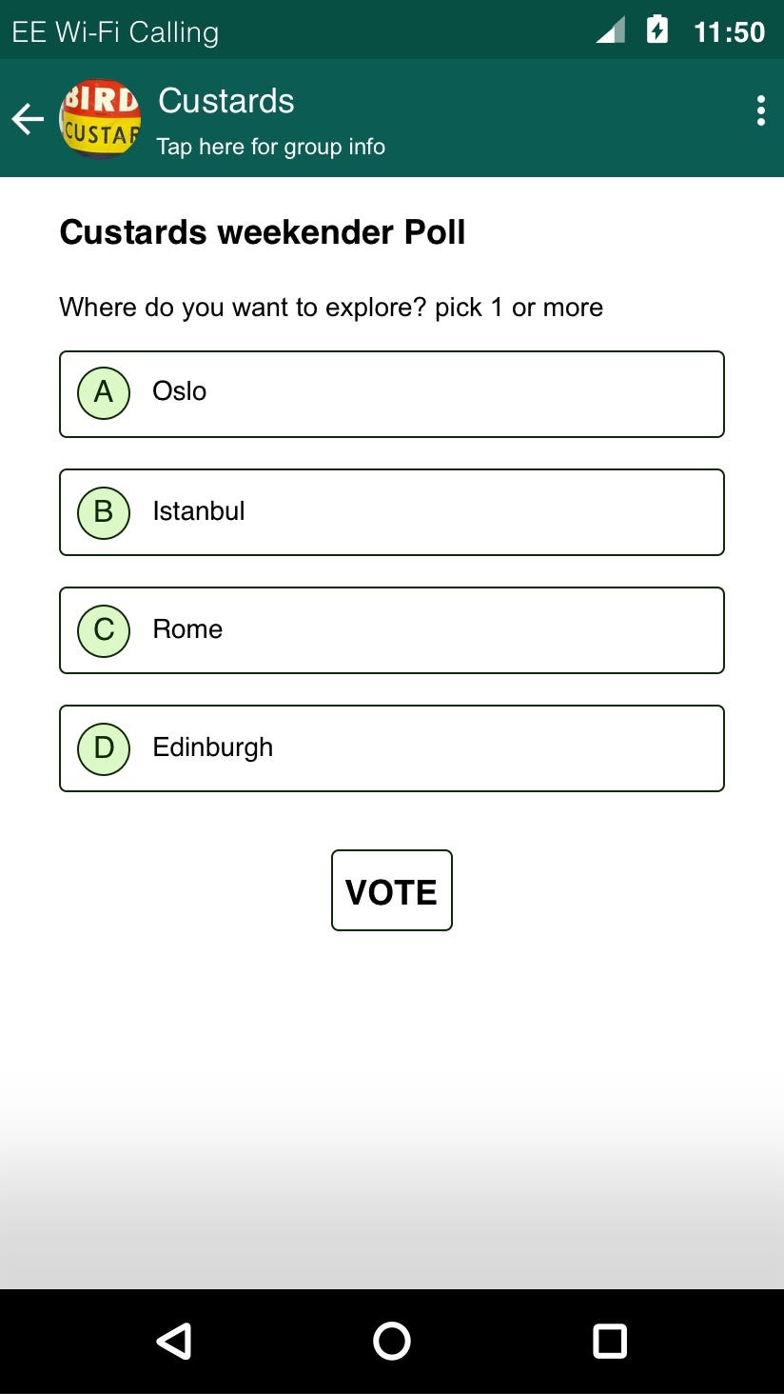Select option C for Rome
The width and height of the screenshot is (784, 1394).
click(x=103, y=629)
